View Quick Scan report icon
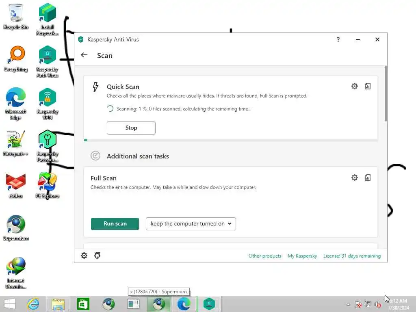 coord(367,86)
